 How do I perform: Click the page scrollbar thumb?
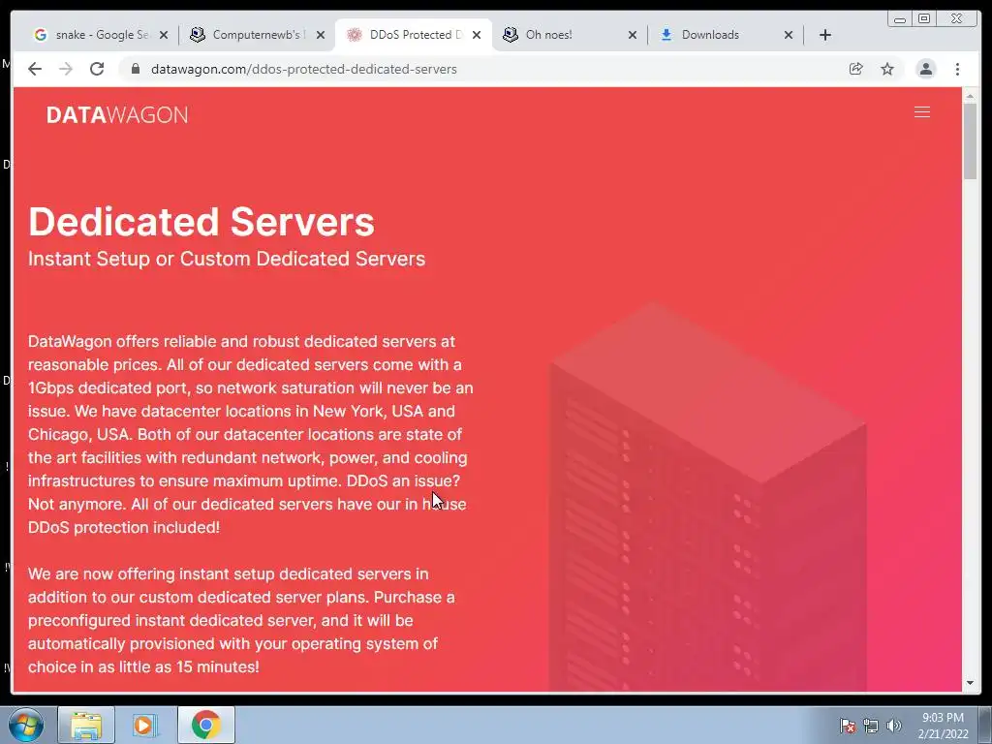[970, 140]
